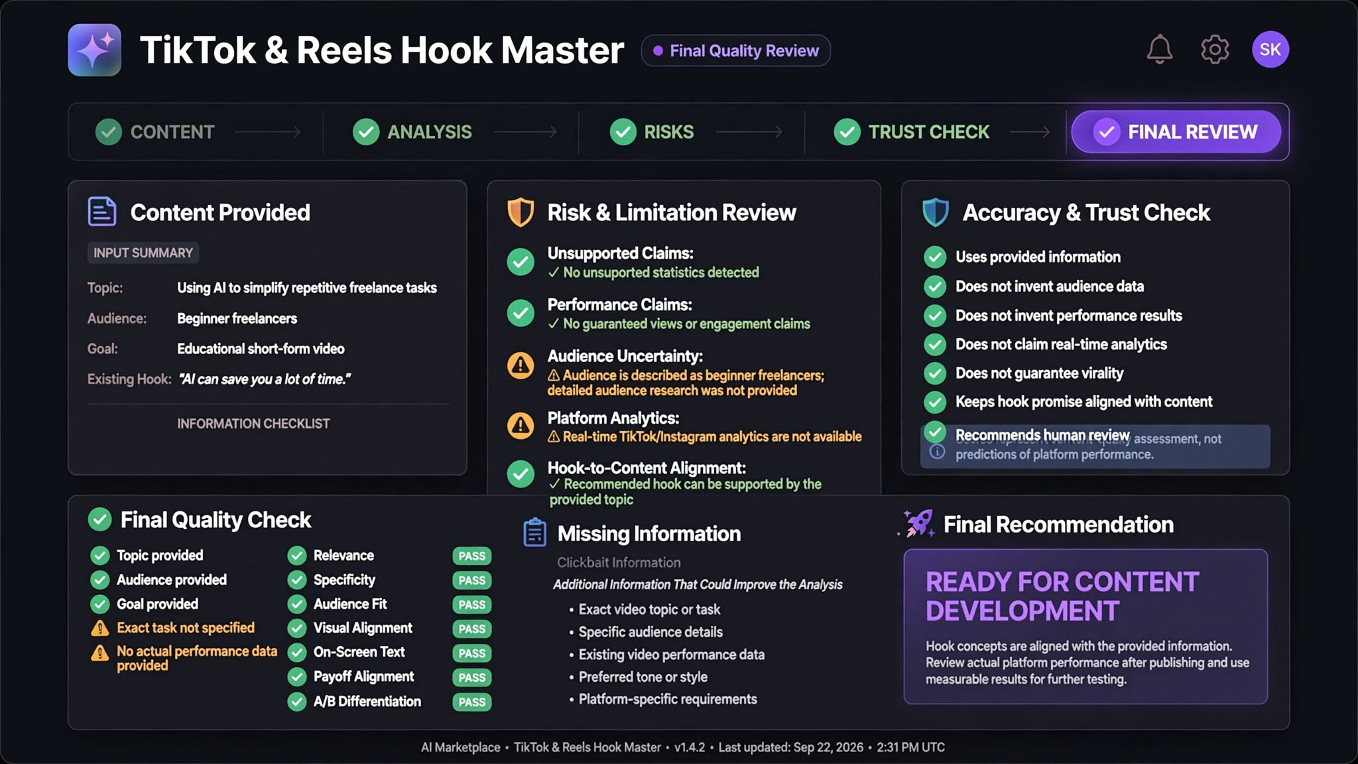
Task: Go to the RISKS step
Action: pos(652,132)
